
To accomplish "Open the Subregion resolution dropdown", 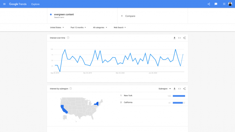I will pyautogui.click(x=164, y=89).
